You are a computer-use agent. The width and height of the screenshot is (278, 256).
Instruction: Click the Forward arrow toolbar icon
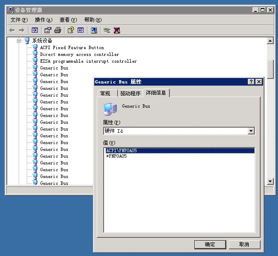click(x=22, y=30)
